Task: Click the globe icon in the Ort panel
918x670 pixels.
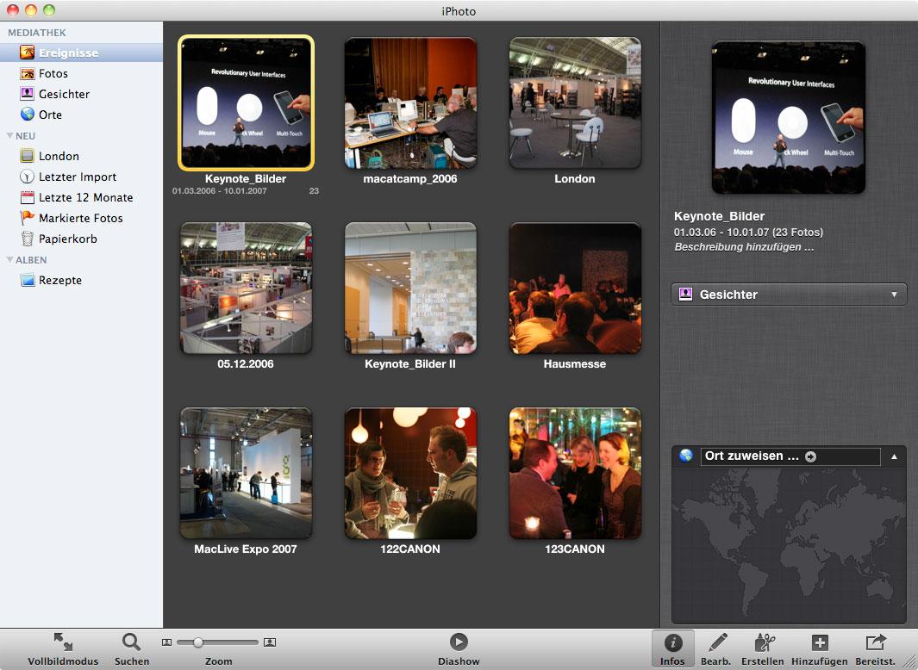Action: point(686,456)
